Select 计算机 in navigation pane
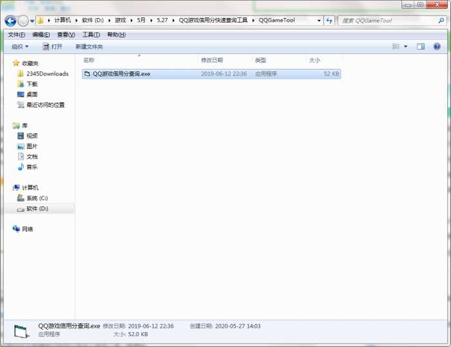 pyautogui.click(x=30, y=188)
